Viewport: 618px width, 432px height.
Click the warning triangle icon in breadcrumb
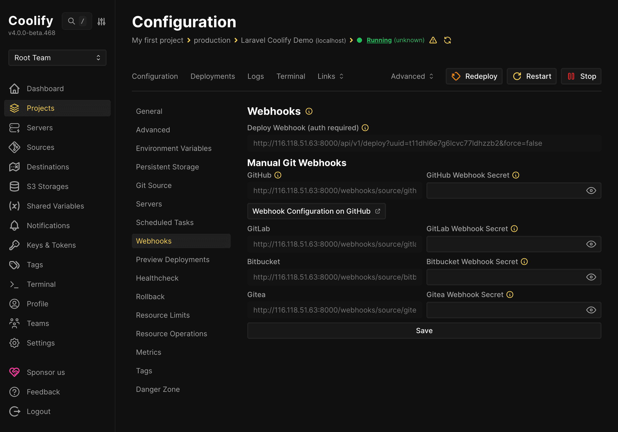[433, 40]
